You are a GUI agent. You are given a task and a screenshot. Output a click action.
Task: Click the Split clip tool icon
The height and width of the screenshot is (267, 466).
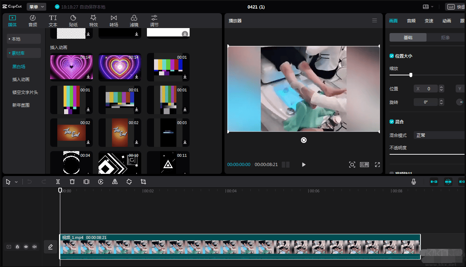58,182
